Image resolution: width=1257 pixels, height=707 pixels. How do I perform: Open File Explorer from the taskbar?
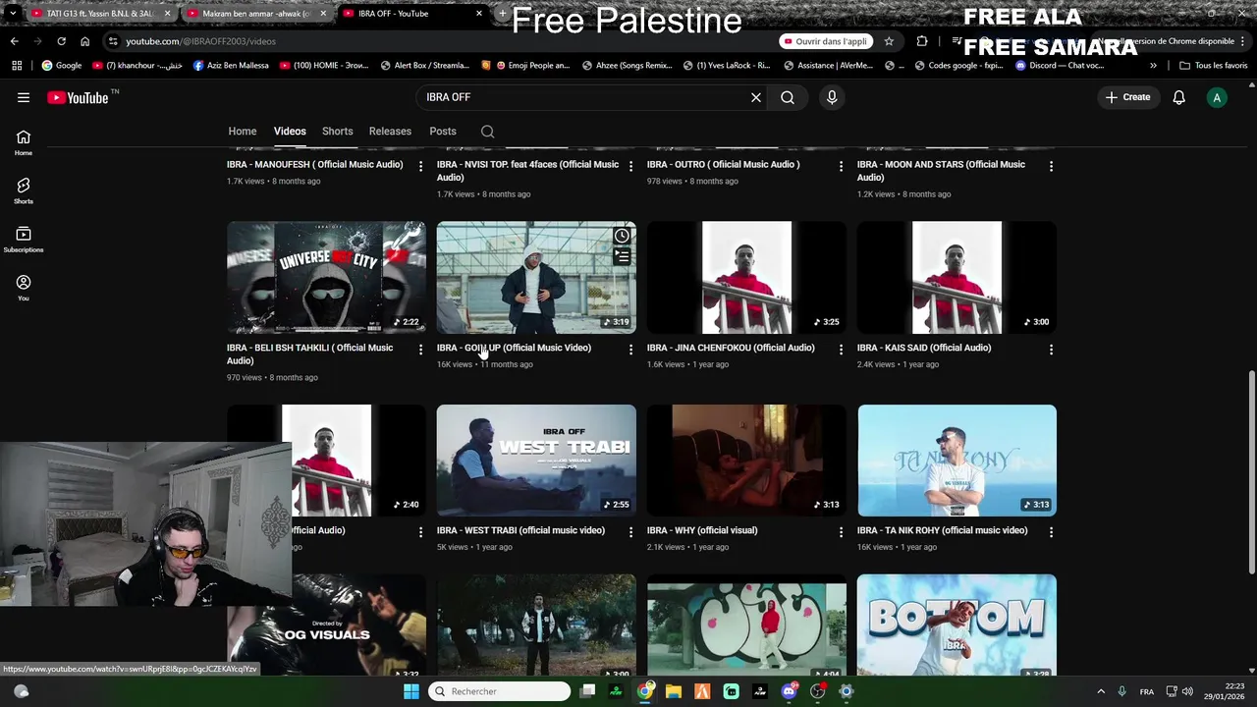[674, 691]
